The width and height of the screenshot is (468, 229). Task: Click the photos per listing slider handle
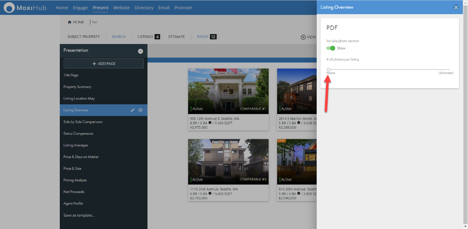click(x=328, y=69)
